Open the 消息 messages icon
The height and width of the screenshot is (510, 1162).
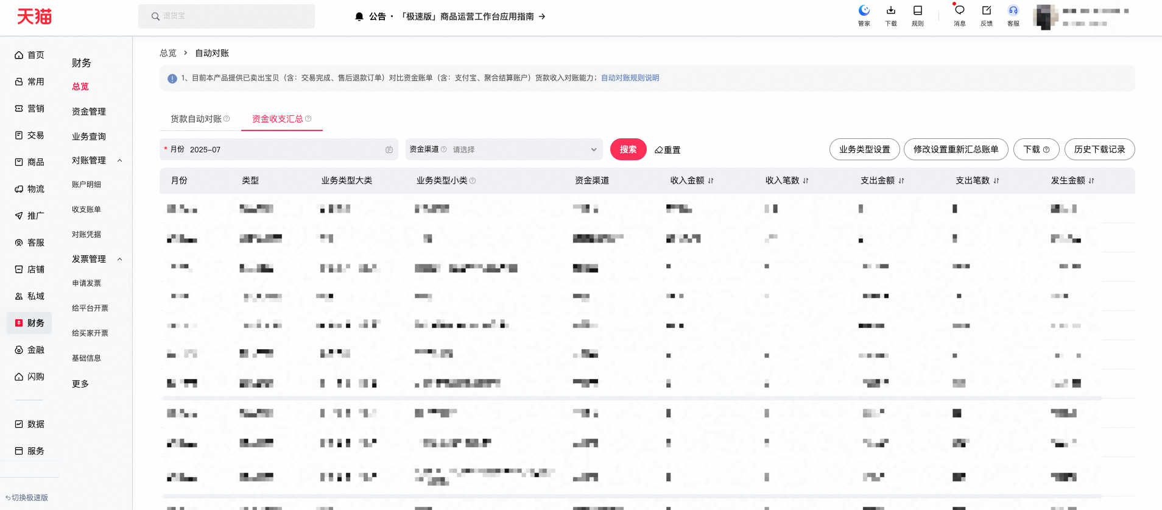tap(959, 16)
